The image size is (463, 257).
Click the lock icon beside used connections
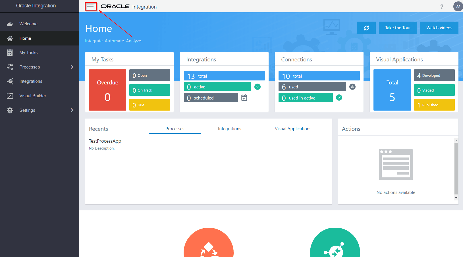[x=352, y=87]
